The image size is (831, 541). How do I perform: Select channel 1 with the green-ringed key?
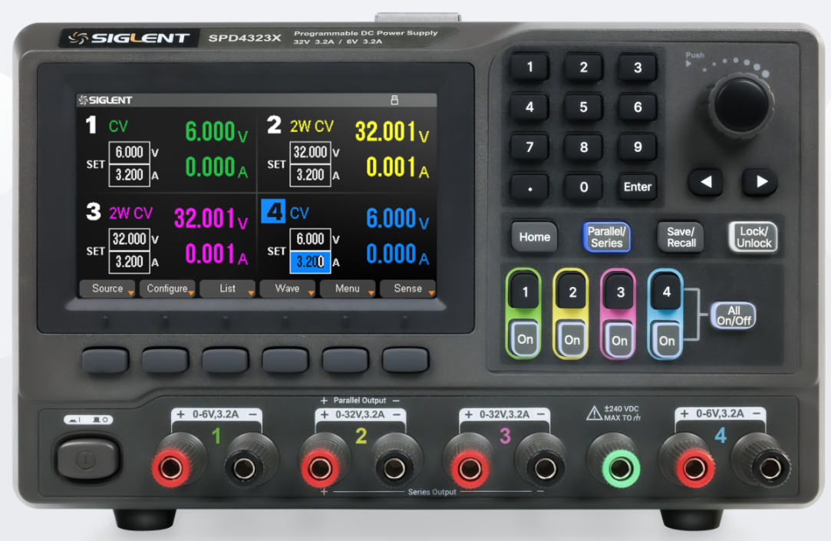click(525, 292)
